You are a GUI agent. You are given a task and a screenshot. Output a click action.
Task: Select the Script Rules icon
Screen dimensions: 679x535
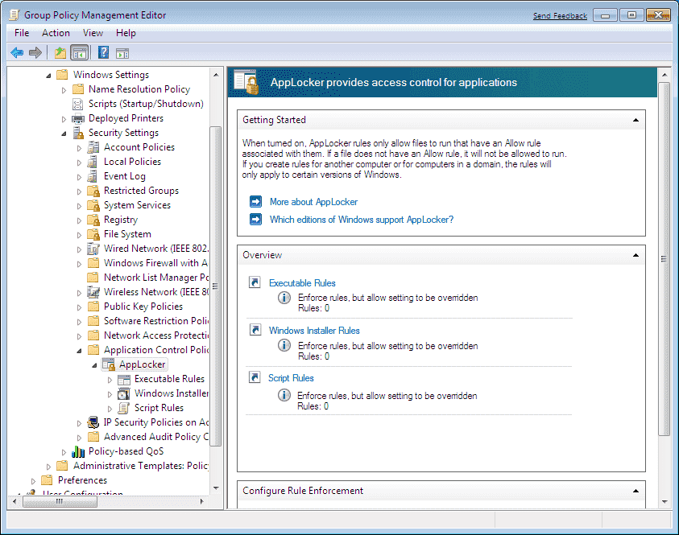pos(122,407)
